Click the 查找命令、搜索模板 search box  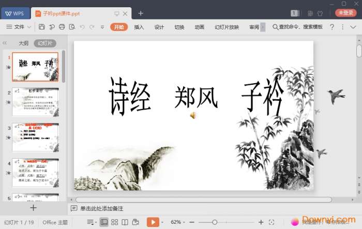click(297, 27)
